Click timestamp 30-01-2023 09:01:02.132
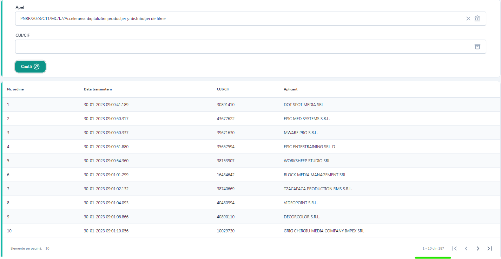Image resolution: width=501 pixels, height=259 pixels. tap(106, 189)
